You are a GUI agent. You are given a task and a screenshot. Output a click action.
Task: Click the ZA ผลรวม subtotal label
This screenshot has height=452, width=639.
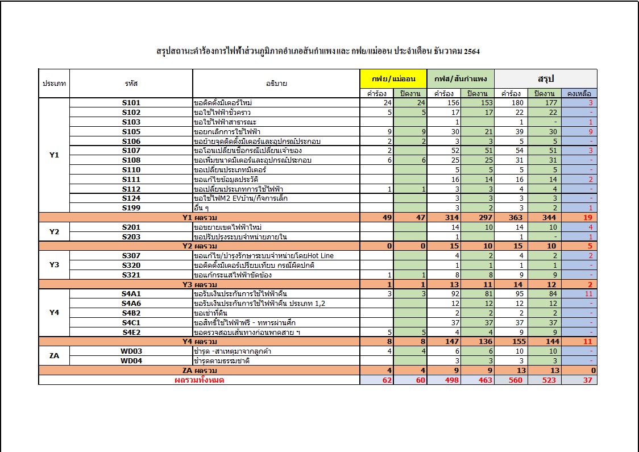(x=200, y=371)
